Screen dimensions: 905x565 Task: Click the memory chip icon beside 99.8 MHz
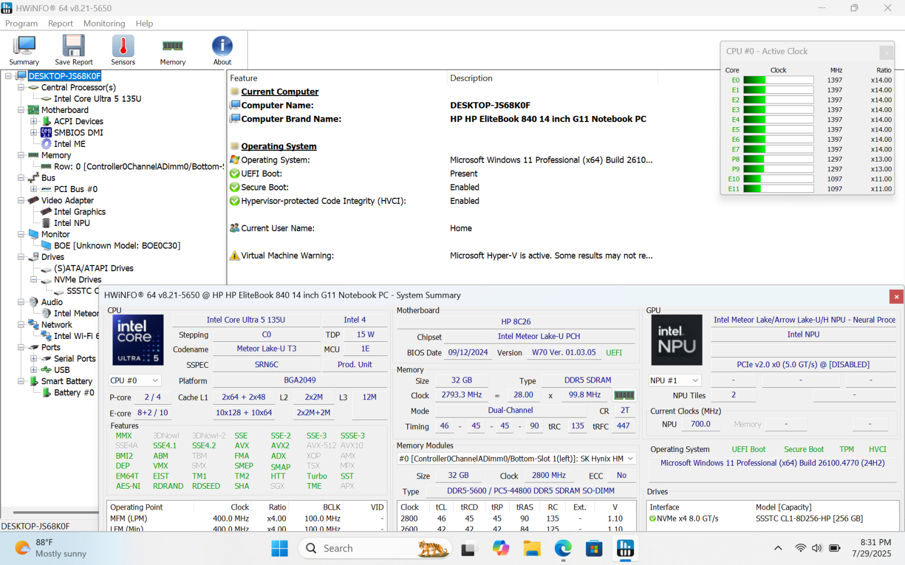tap(624, 395)
